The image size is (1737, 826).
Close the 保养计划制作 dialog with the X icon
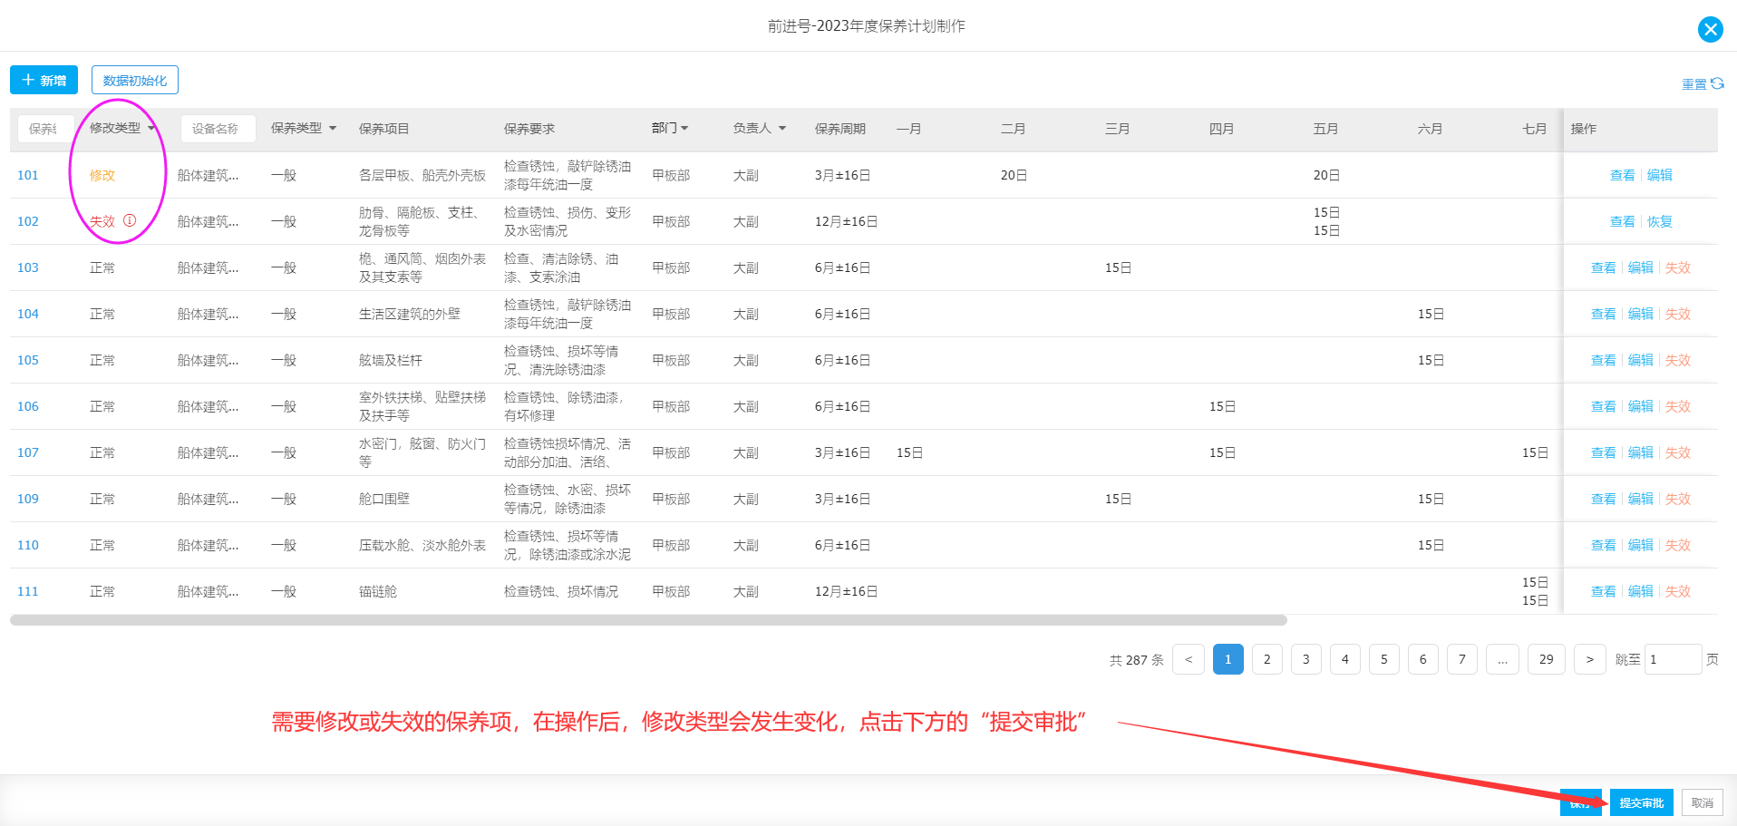1710,29
